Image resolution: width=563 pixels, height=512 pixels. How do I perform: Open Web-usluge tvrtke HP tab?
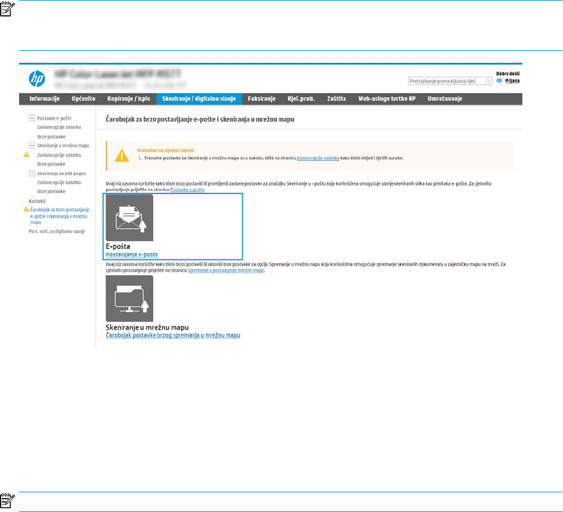(387, 98)
